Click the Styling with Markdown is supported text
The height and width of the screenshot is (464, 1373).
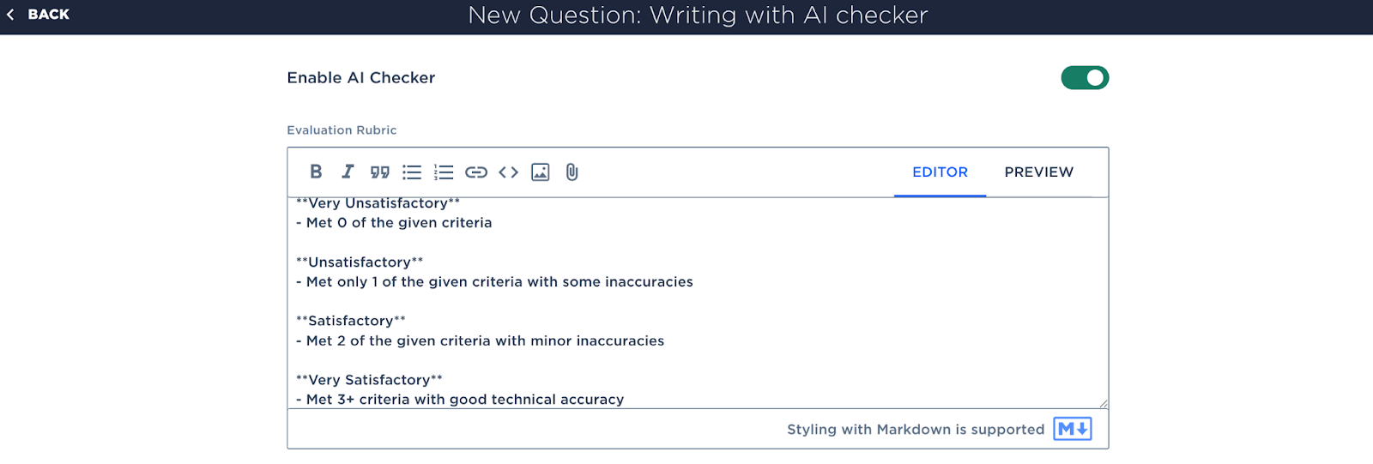point(916,430)
